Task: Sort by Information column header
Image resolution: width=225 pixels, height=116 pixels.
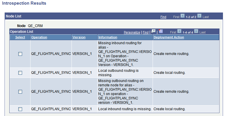Action: click(x=108, y=37)
